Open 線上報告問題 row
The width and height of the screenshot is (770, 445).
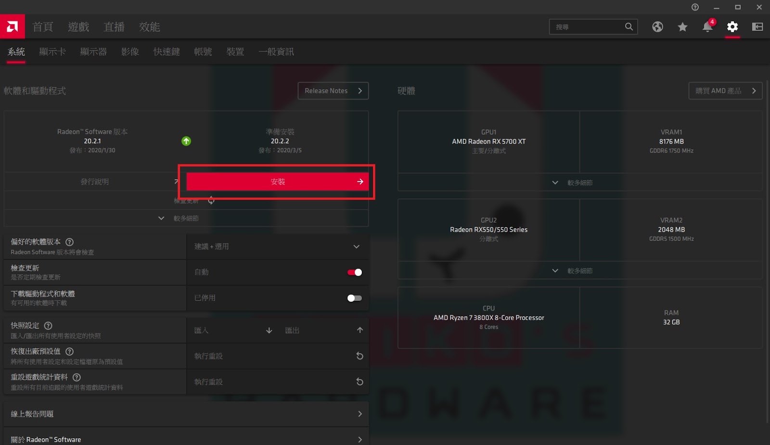[x=186, y=414]
